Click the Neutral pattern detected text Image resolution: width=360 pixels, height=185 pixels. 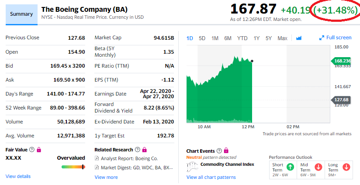[x=211, y=158]
